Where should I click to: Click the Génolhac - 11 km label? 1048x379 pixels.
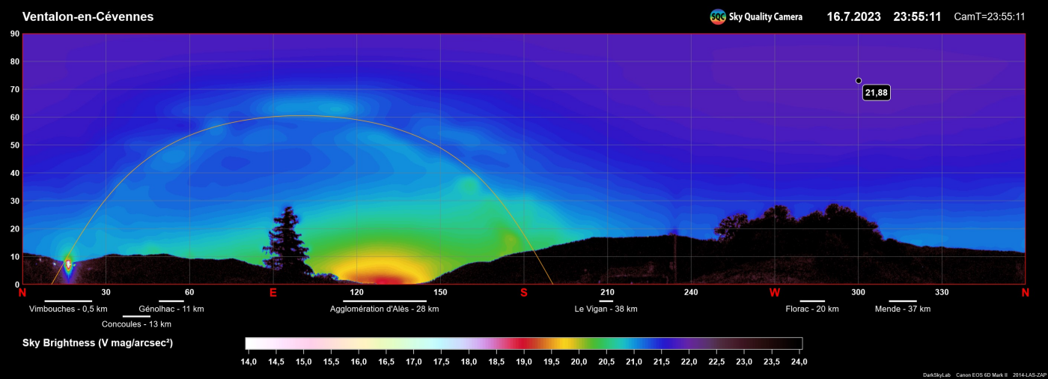click(171, 309)
